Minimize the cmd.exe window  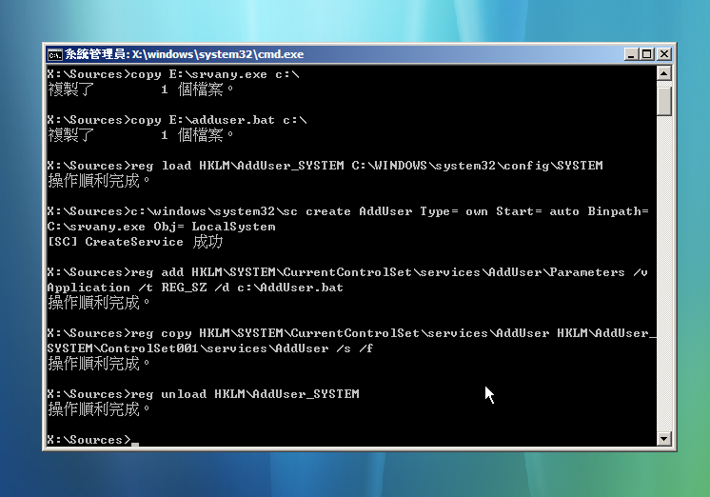(631, 54)
